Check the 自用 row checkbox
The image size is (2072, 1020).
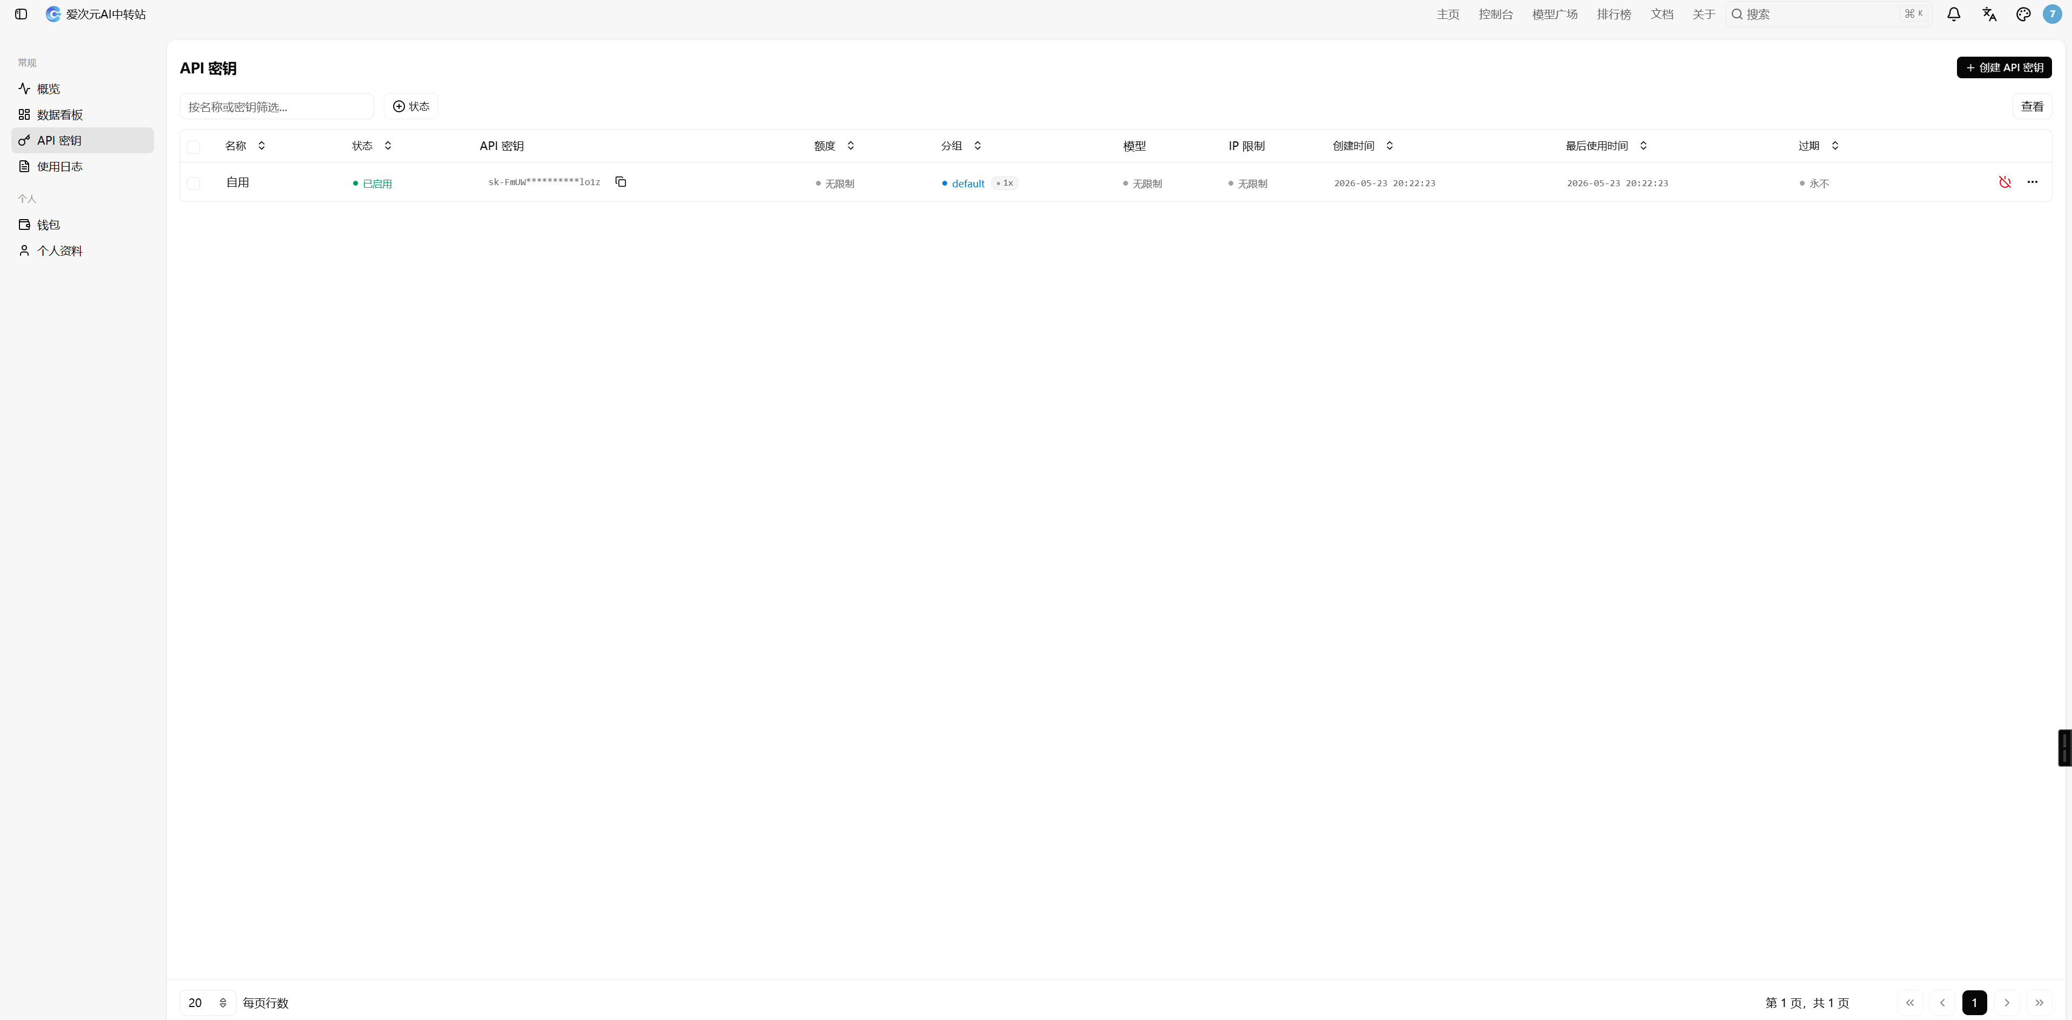click(x=193, y=183)
